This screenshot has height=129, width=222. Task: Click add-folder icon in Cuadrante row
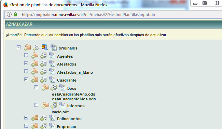(x=35, y=80)
